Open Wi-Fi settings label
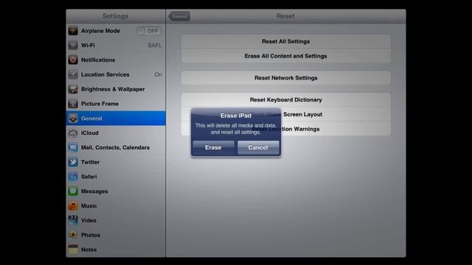472x265 pixels. click(x=88, y=46)
